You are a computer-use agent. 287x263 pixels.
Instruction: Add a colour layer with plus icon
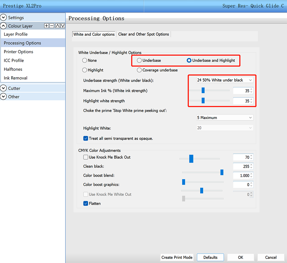47,26
